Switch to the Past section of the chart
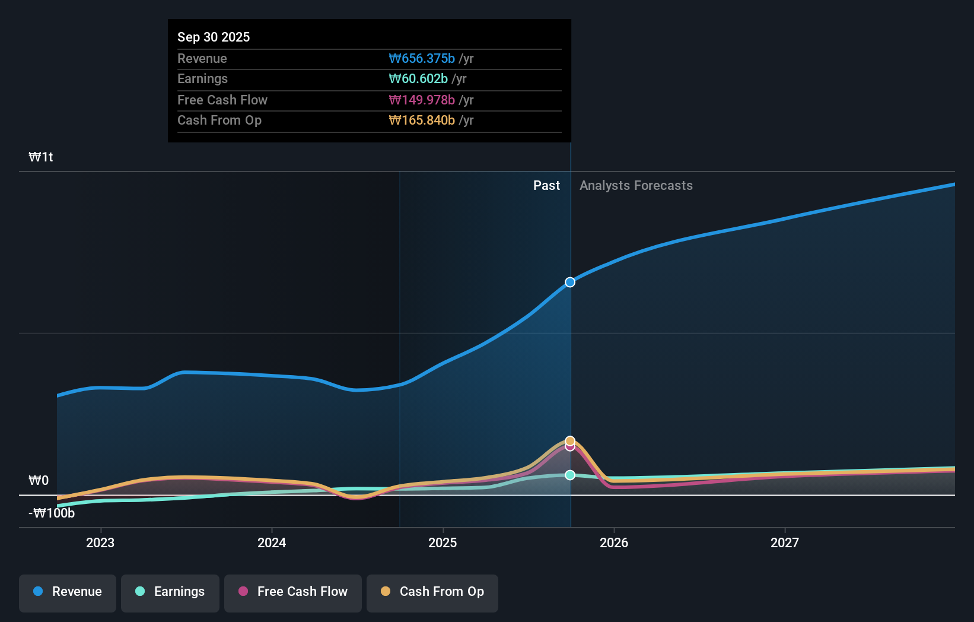This screenshot has height=622, width=974. [x=546, y=185]
